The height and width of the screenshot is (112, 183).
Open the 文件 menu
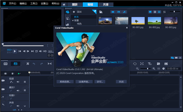tap(13, 3)
